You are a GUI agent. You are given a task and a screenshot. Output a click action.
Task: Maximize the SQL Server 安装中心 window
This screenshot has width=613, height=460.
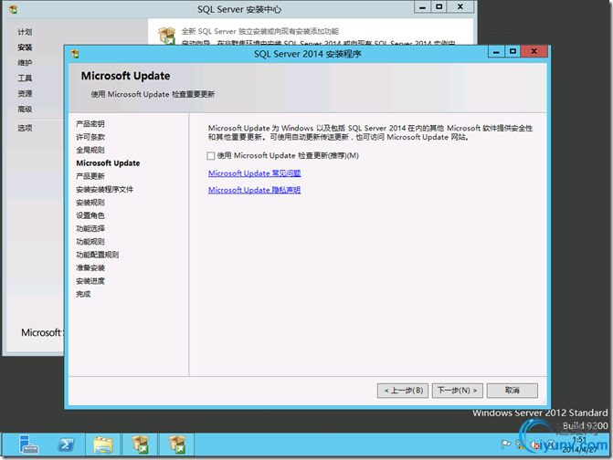439,7
